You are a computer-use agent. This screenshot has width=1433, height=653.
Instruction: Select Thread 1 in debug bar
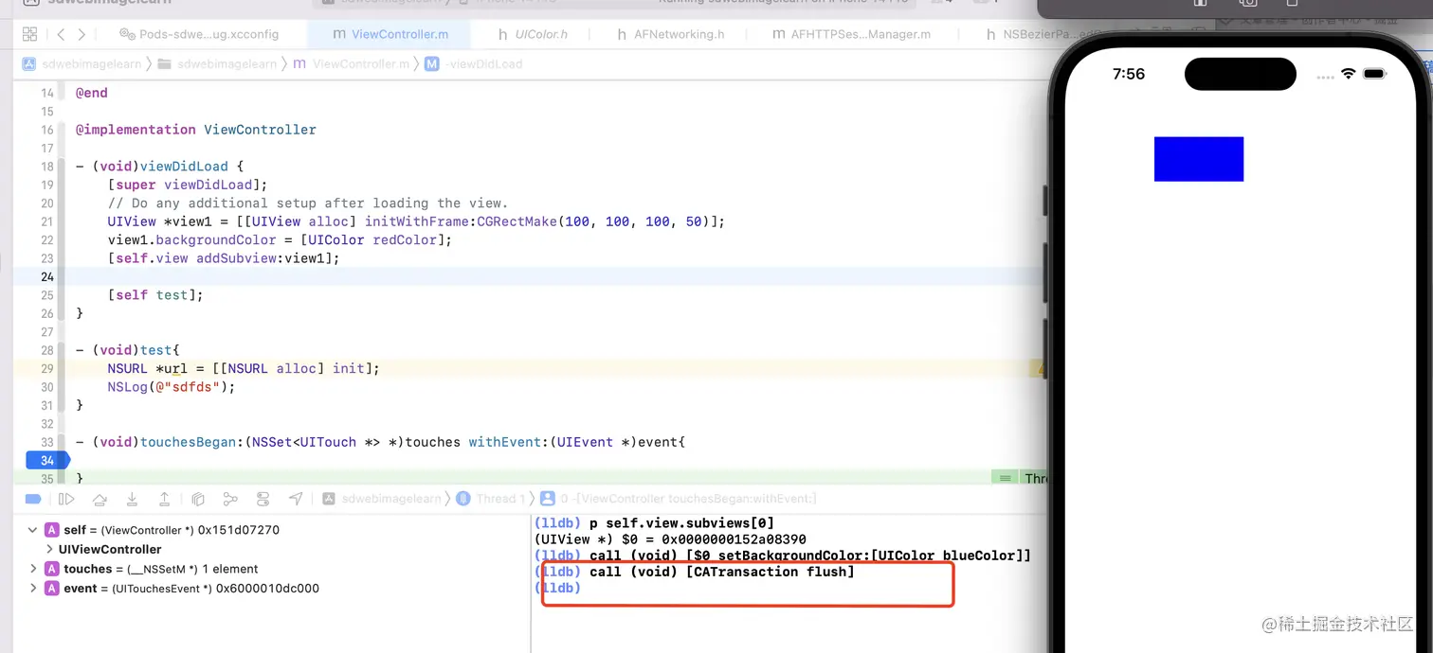coord(491,499)
